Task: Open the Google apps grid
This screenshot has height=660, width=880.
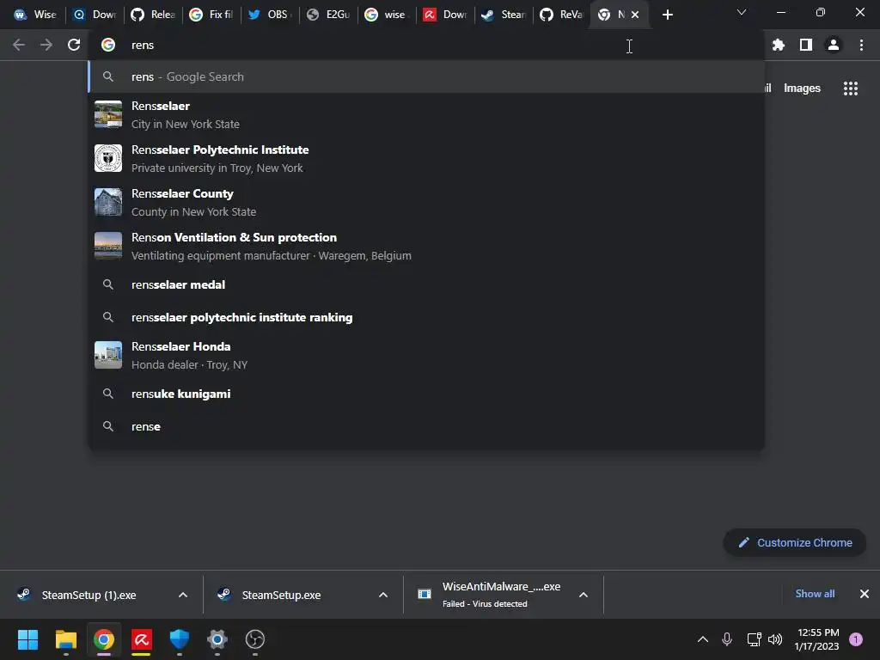Action: (850, 89)
